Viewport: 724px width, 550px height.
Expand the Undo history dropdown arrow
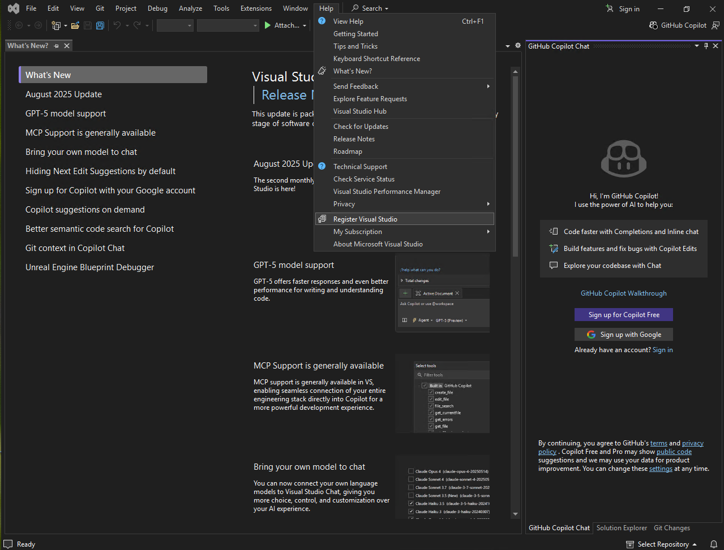(x=127, y=25)
